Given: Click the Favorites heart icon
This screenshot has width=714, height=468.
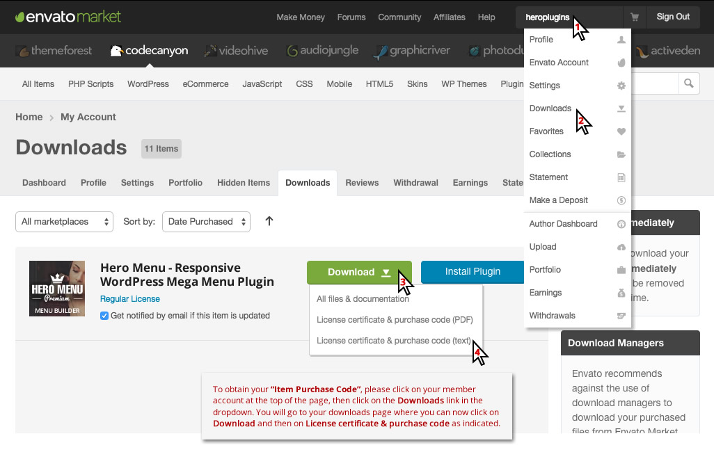Looking at the screenshot, I should pos(621,131).
